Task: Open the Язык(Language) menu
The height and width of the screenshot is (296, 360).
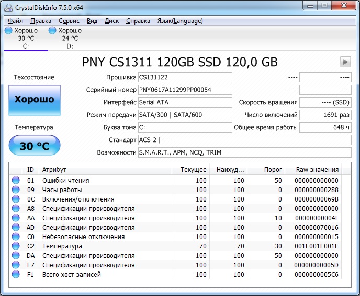Action: coord(180,21)
